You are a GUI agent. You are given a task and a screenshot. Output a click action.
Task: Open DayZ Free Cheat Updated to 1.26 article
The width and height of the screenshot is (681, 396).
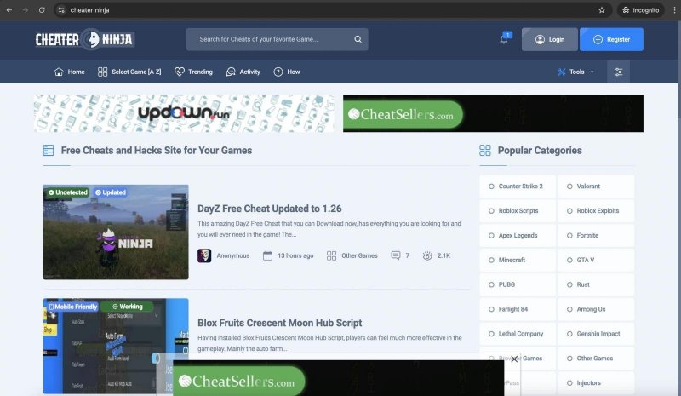(269, 209)
